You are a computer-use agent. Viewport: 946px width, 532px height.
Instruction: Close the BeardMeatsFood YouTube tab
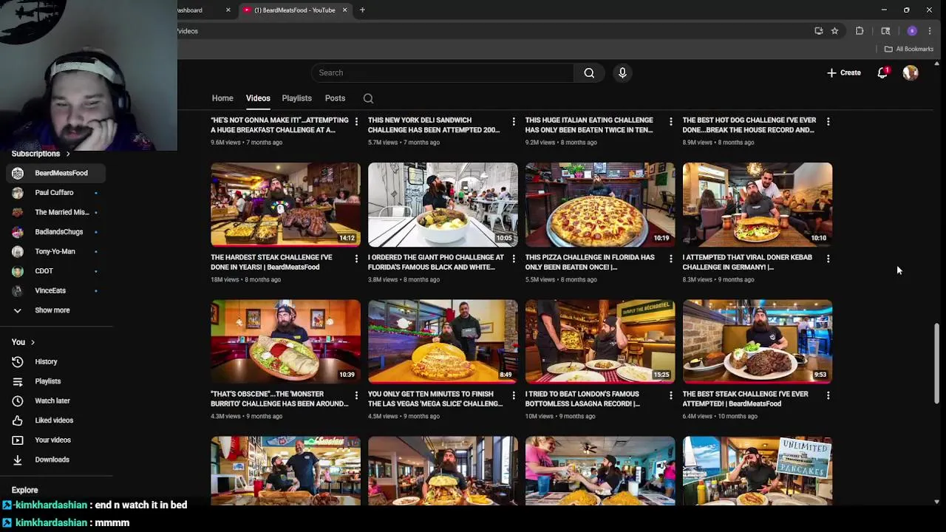coord(344,10)
